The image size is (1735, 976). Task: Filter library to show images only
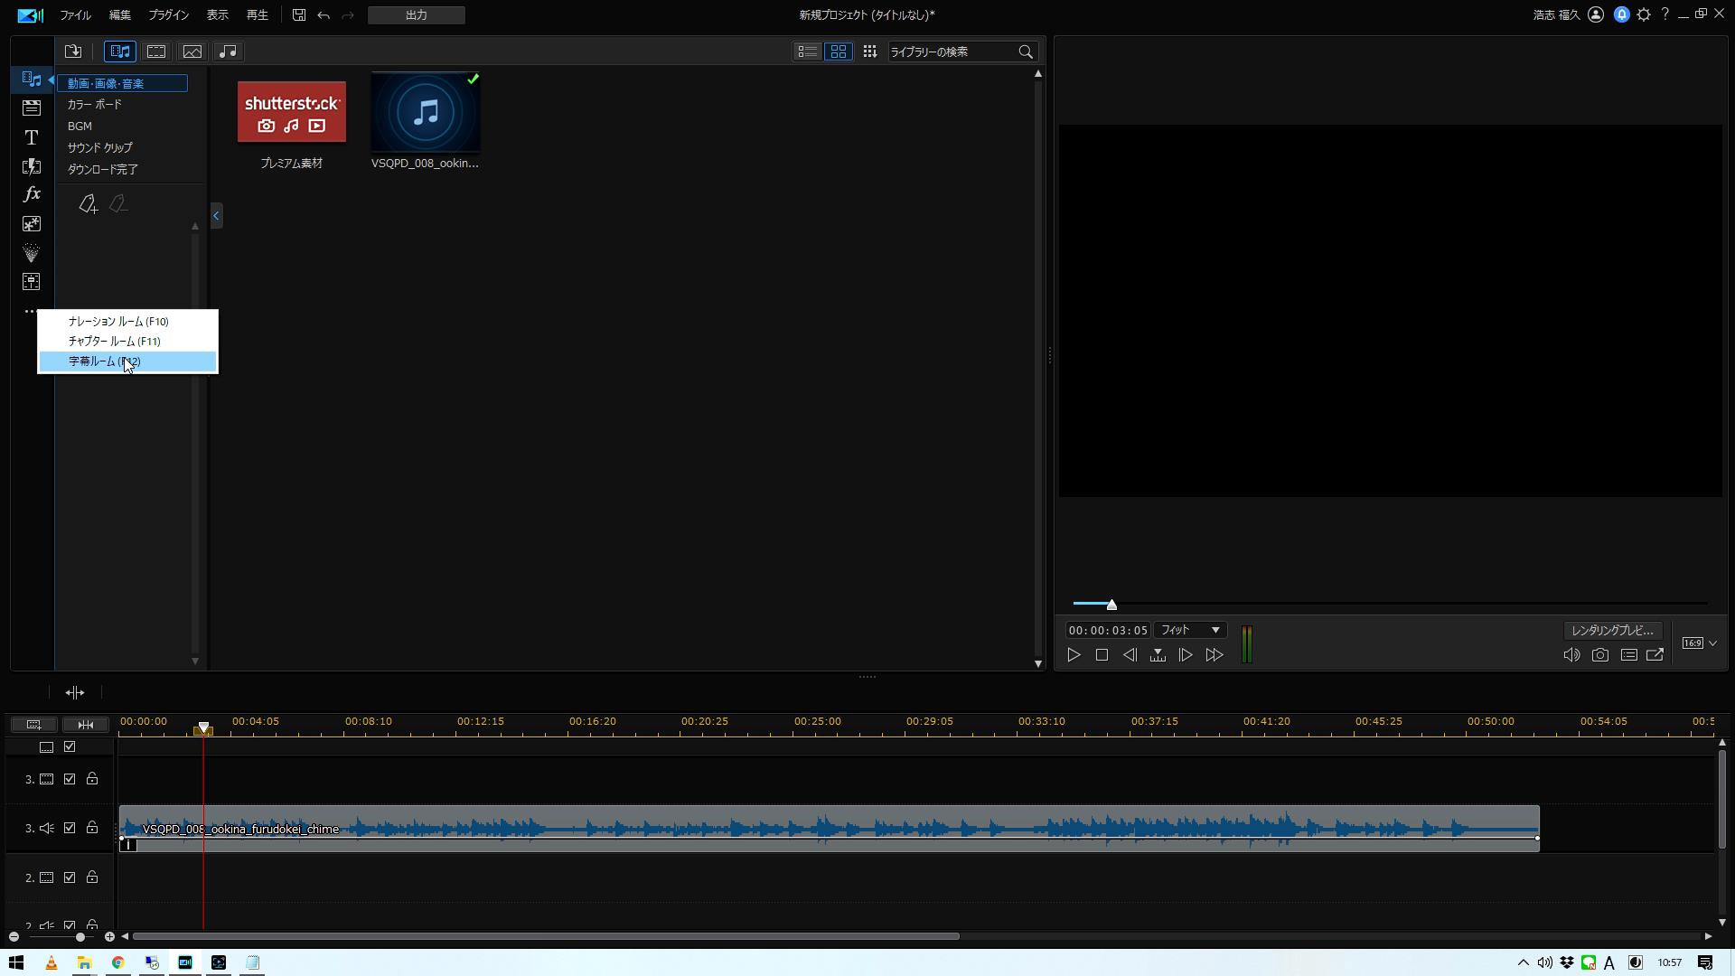pos(192,52)
